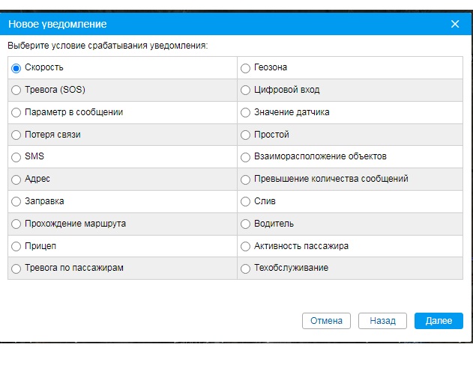Pick the Потеря связи radio button
This screenshot has height=371, width=473.
16,135
